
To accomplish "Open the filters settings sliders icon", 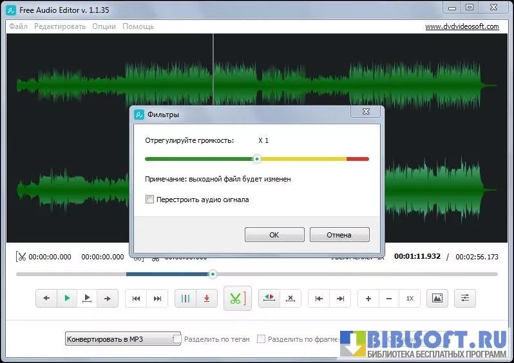I will click(464, 299).
